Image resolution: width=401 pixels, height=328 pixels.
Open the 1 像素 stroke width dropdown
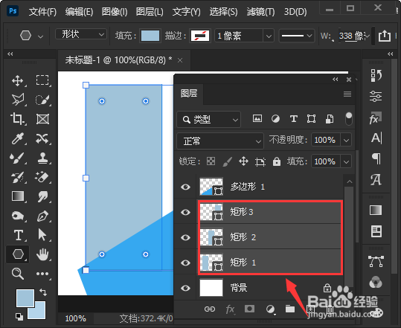click(269, 36)
